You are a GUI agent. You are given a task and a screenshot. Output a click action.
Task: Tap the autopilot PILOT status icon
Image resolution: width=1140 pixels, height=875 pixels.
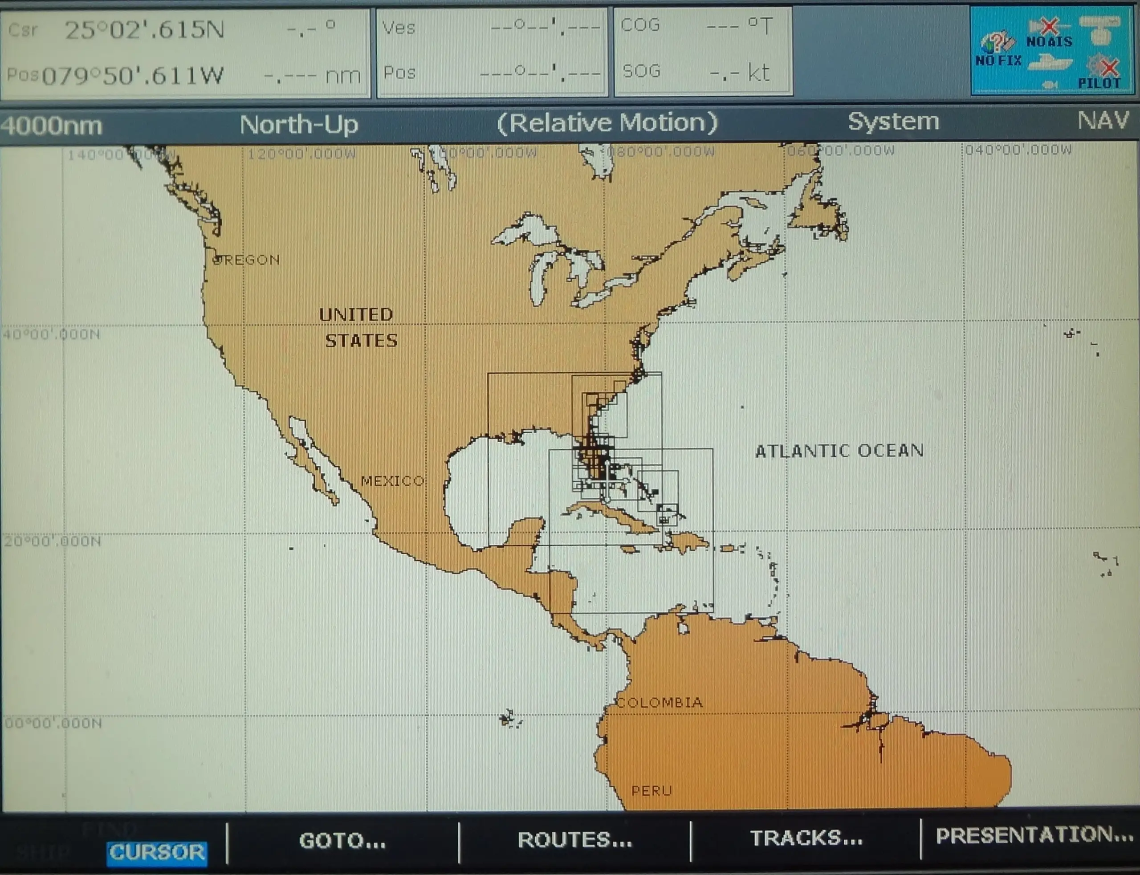coord(1101,73)
